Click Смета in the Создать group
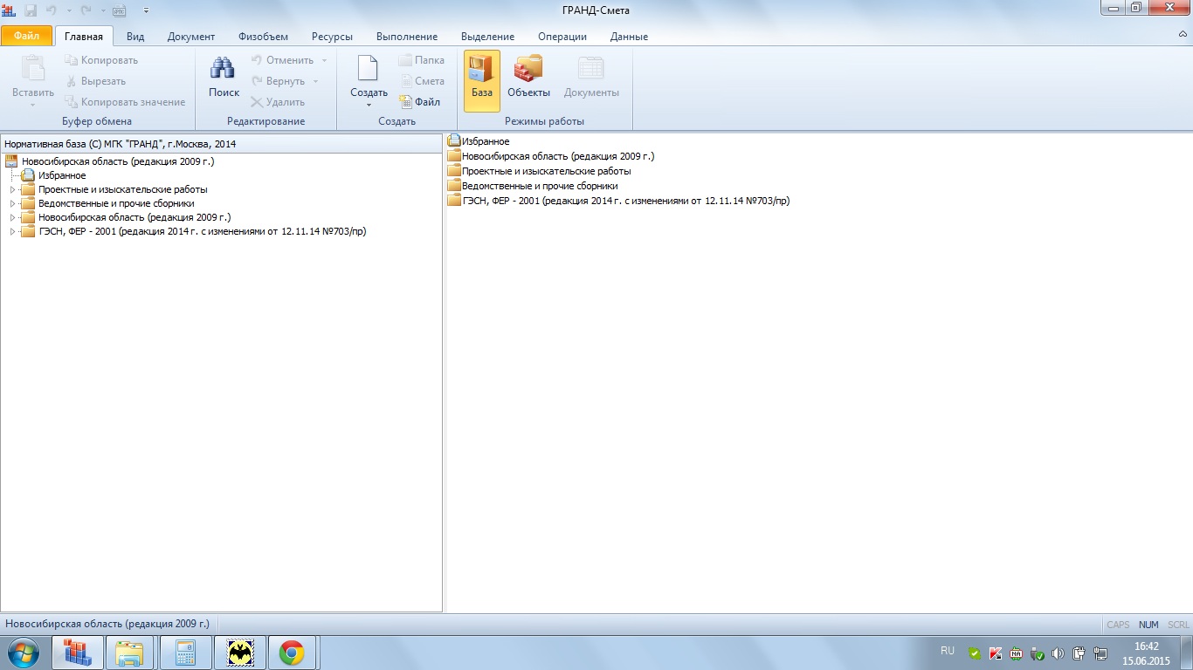The height and width of the screenshot is (670, 1193). tap(422, 81)
